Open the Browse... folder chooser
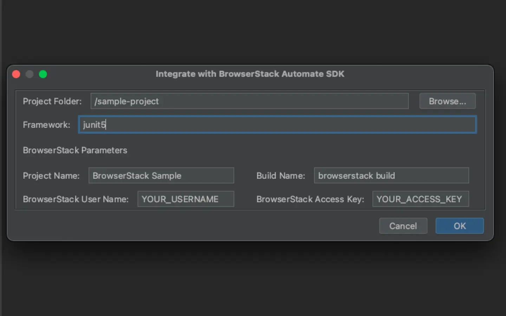The image size is (506, 316). point(447,101)
